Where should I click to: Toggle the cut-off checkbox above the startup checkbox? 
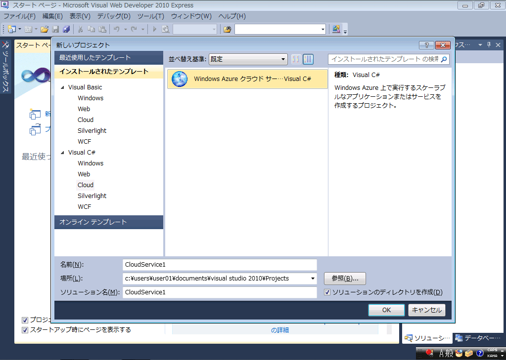[25, 320]
